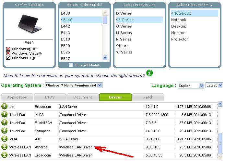The image size is (225, 162).
Task: Choose M Series product line
Action: click(124, 33)
